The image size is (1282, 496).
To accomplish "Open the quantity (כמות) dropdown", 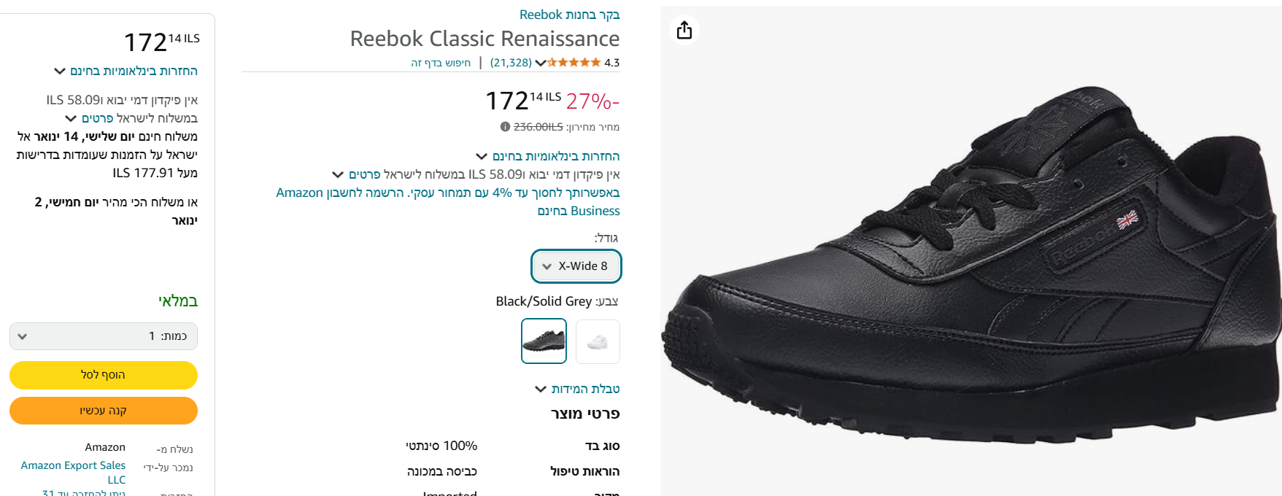I will coord(103,336).
